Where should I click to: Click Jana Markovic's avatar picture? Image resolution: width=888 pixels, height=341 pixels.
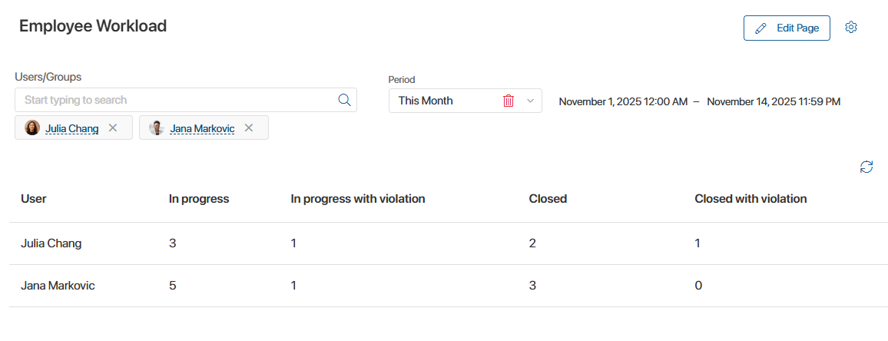pyautogui.click(x=157, y=128)
